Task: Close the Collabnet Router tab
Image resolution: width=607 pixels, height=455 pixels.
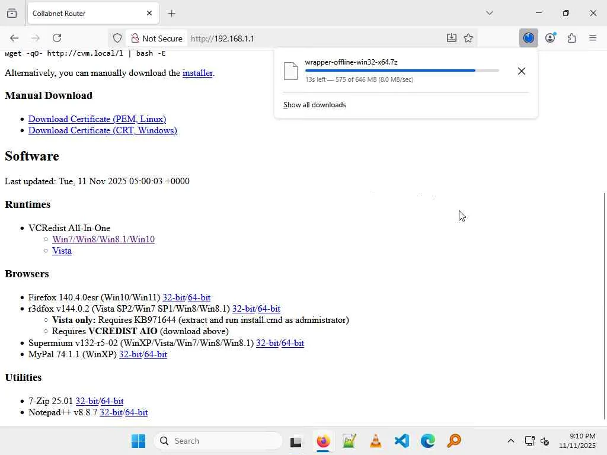Action: tap(149, 13)
